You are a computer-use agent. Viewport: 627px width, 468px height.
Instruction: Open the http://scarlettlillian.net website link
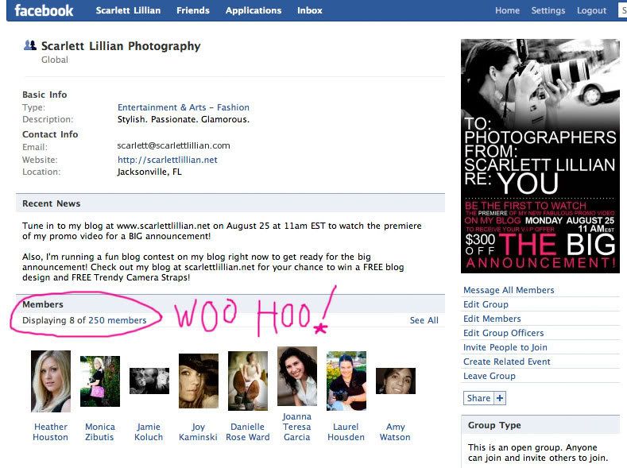pyautogui.click(x=167, y=160)
